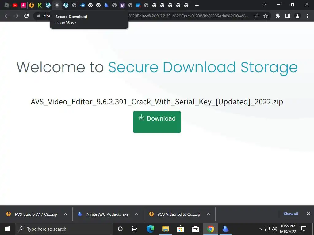
Task: Open File Explorer from the taskbar
Action: pos(165,229)
